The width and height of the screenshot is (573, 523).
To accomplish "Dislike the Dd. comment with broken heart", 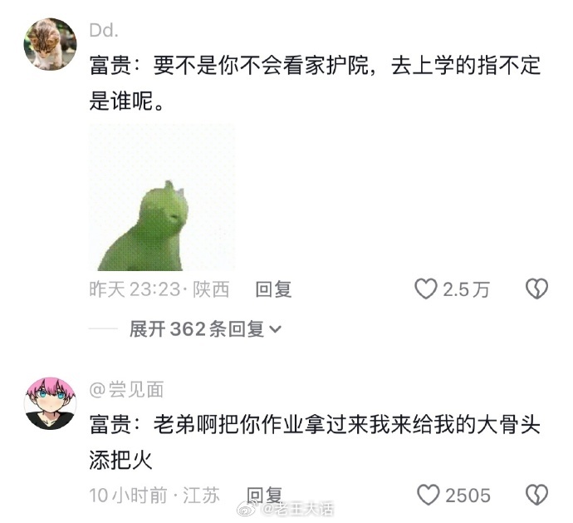I will pyautogui.click(x=536, y=289).
